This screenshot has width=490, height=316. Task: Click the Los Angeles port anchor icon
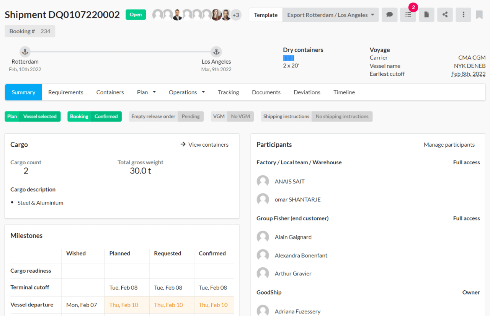[x=216, y=51]
